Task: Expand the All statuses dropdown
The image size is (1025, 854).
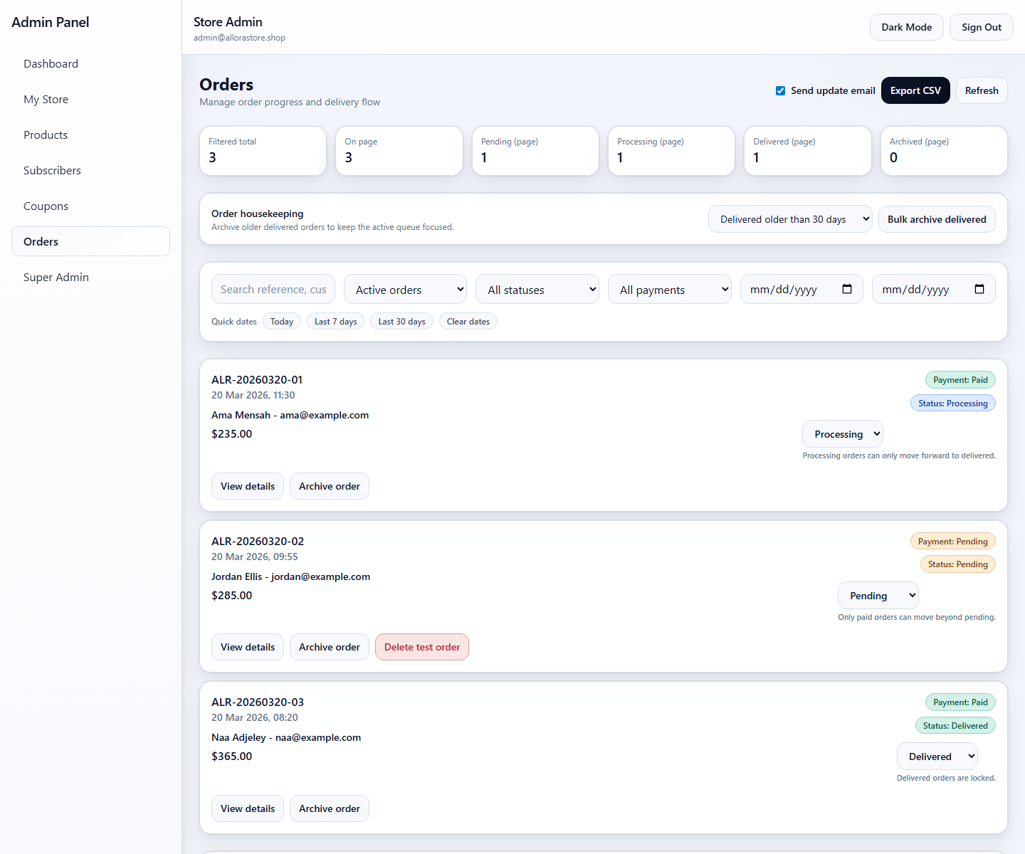Action: point(537,289)
